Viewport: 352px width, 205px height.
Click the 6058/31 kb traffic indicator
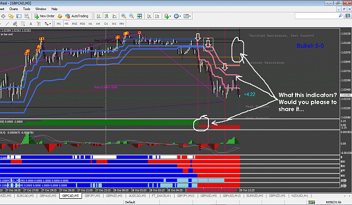(x=333, y=202)
